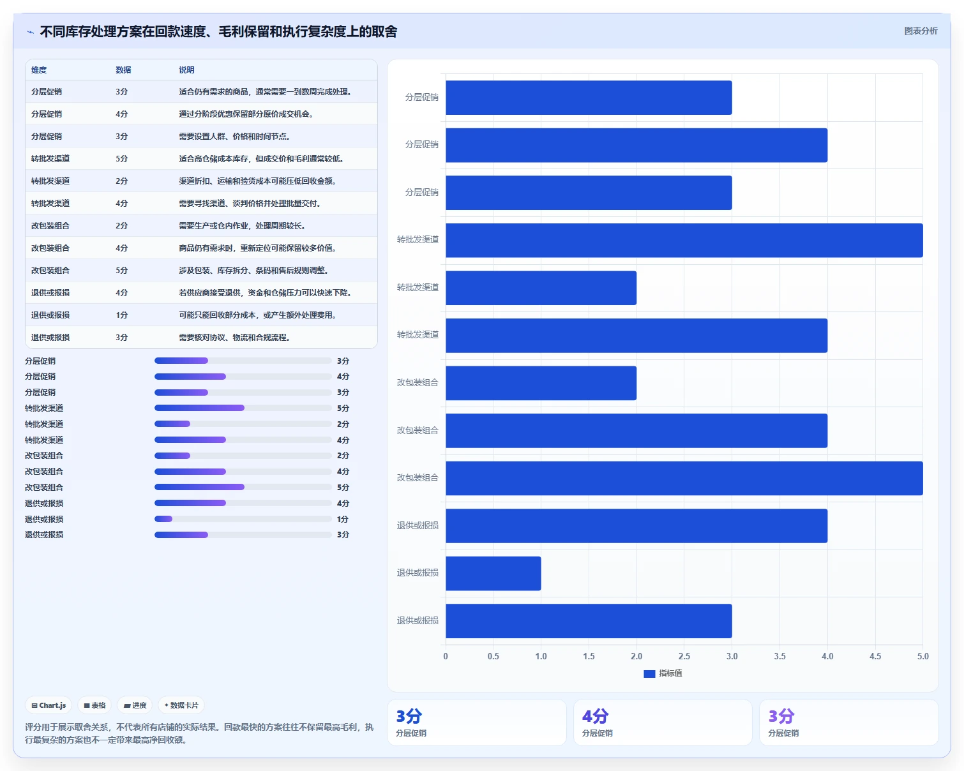
Task: Select row 商品仍有需求时,重新定位
Action: coord(201,248)
